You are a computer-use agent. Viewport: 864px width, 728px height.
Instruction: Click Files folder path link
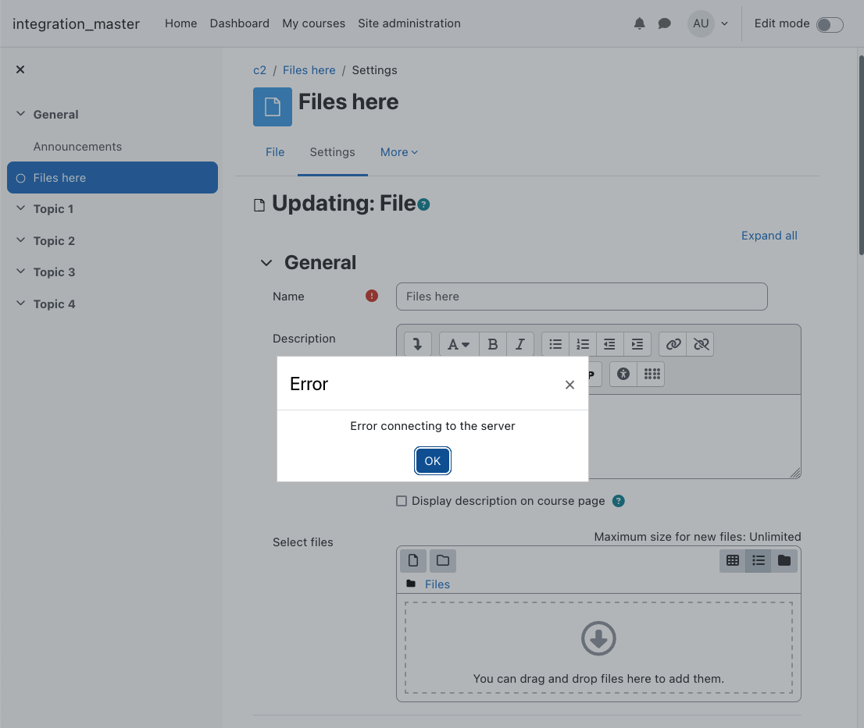coord(437,584)
